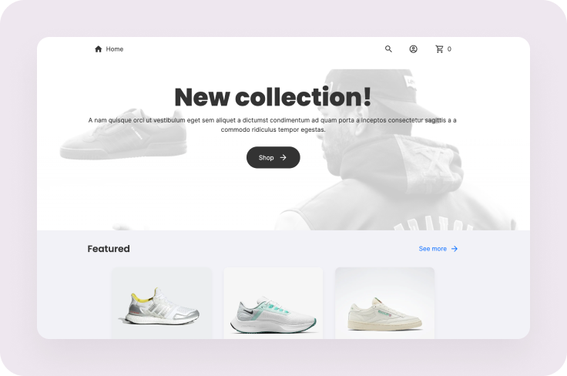This screenshot has width=567, height=376.
Task: Open the shopping cart icon
Action: 439,49
